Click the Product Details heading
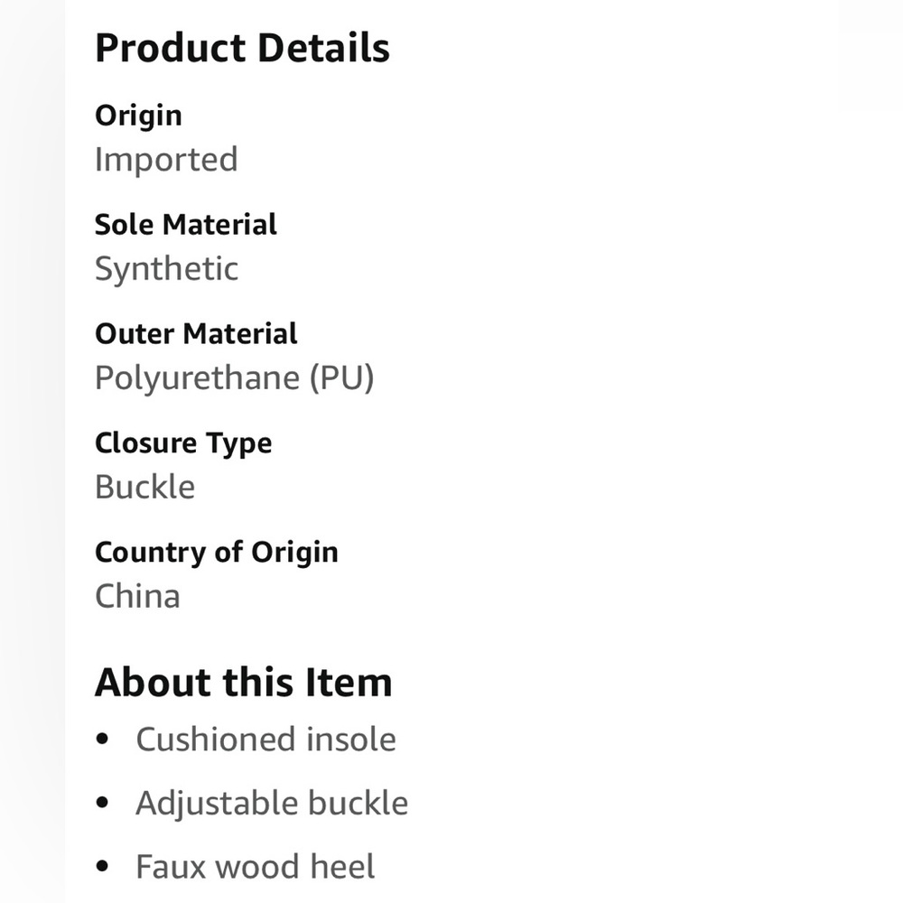The height and width of the screenshot is (903, 903). coord(242,48)
